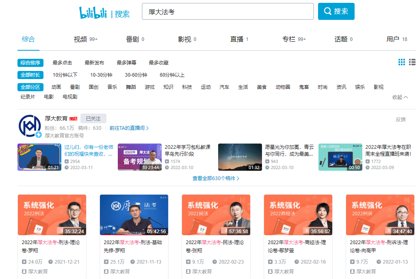Open the 番剧 tab
Screen dimensions: 420x279
[135, 39]
